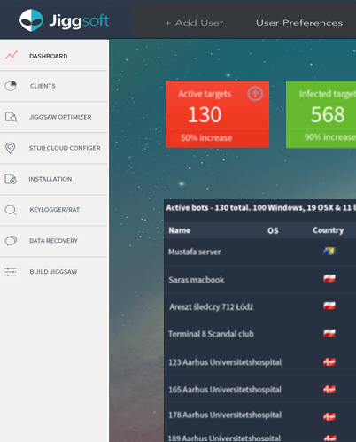The image size is (356, 442).
Task: Click the Build Jiggsaw sliders icon
Action: [11, 272]
